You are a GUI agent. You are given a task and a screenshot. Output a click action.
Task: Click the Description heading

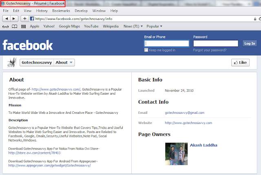coord(18,120)
